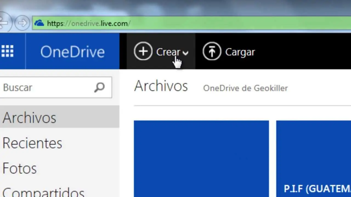Open Compartidos in the sidebar
Screen dimensions: 351x197
point(43,192)
